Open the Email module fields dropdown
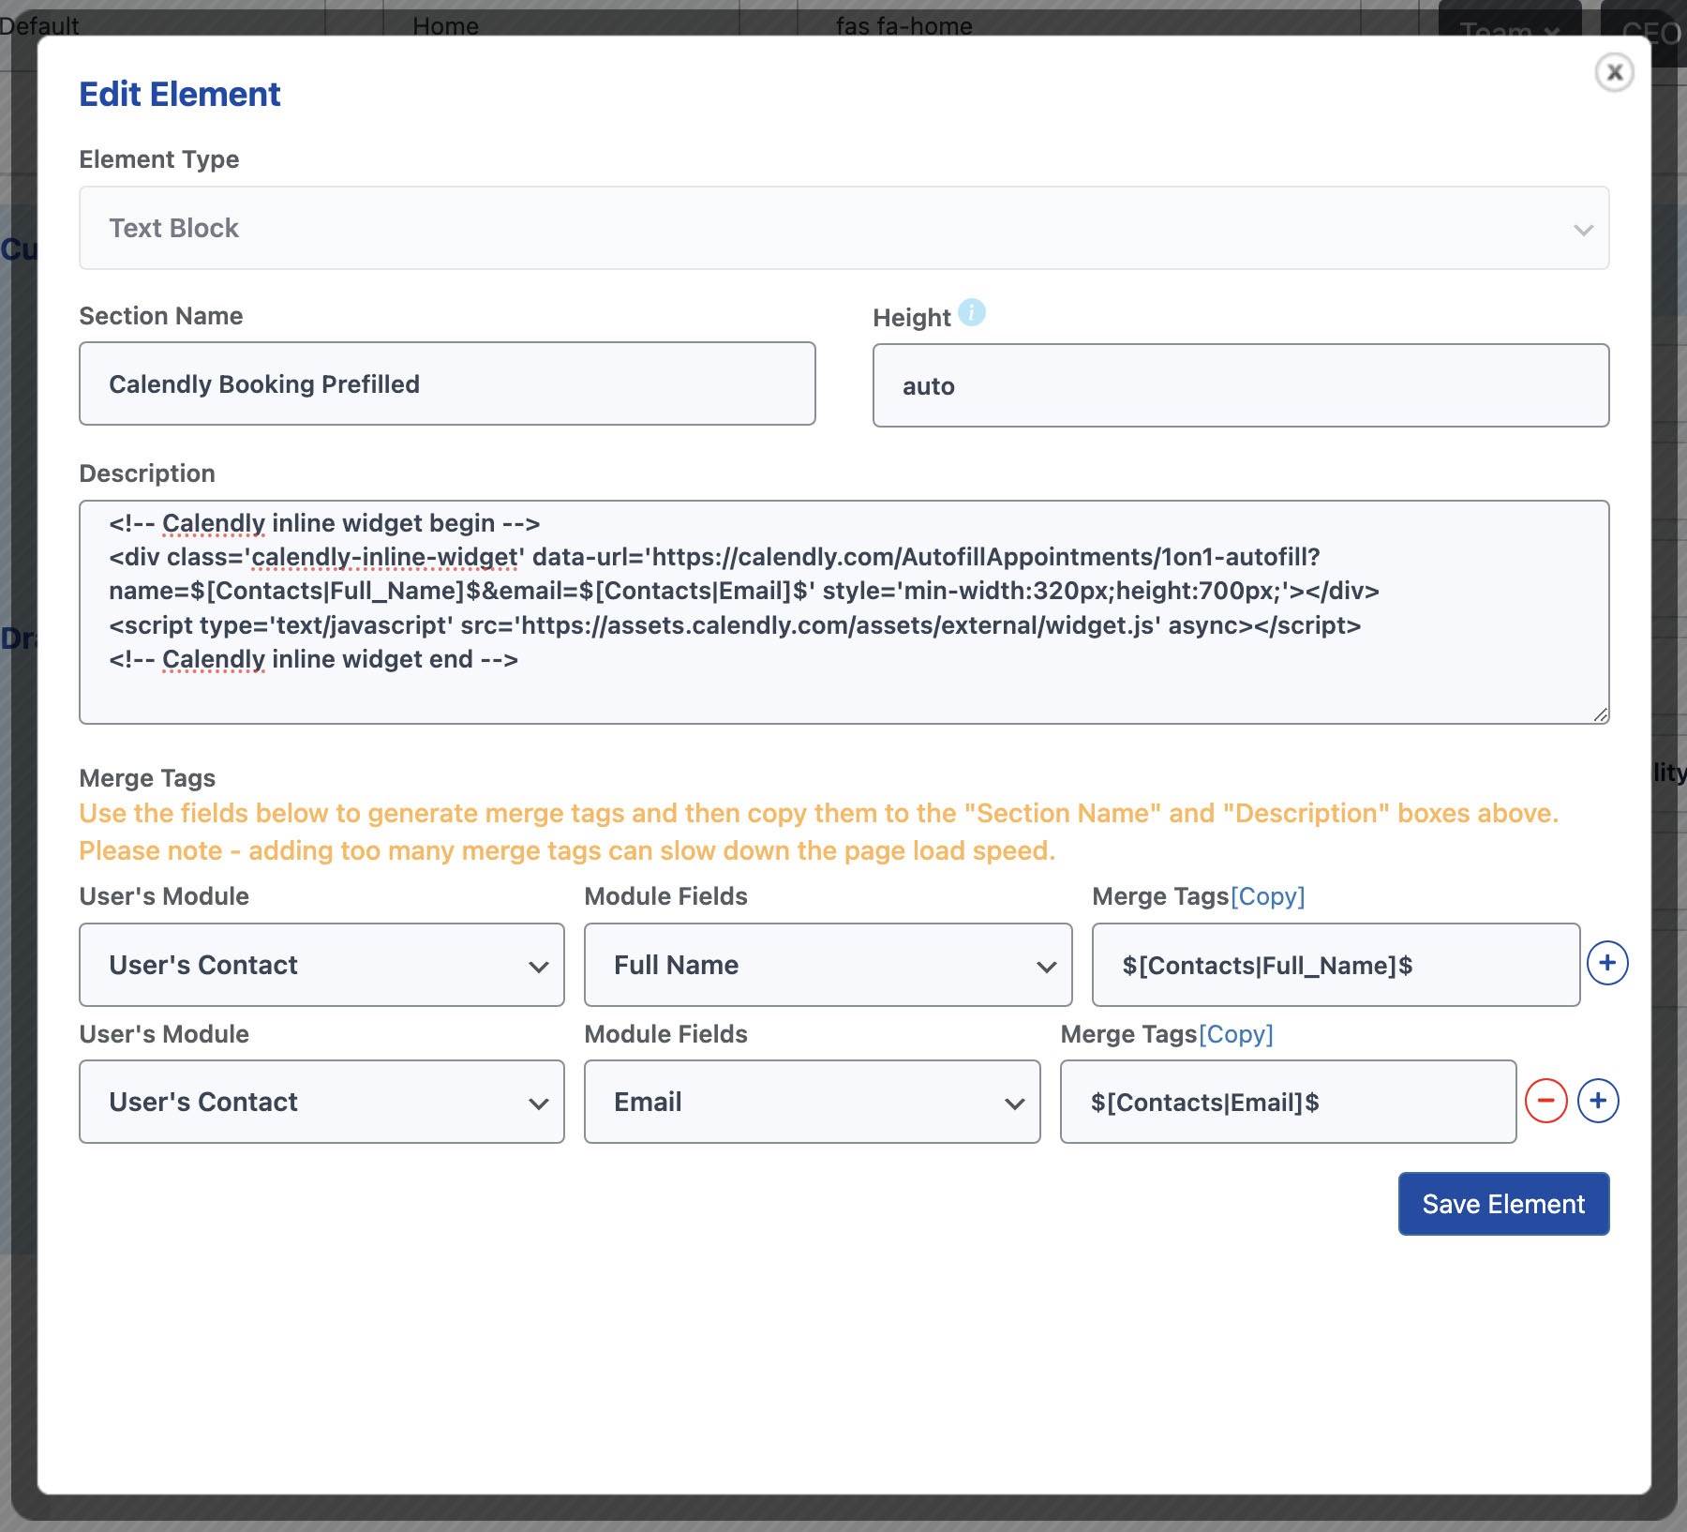Screen dimensions: 1687x1532 (812, 1102)
